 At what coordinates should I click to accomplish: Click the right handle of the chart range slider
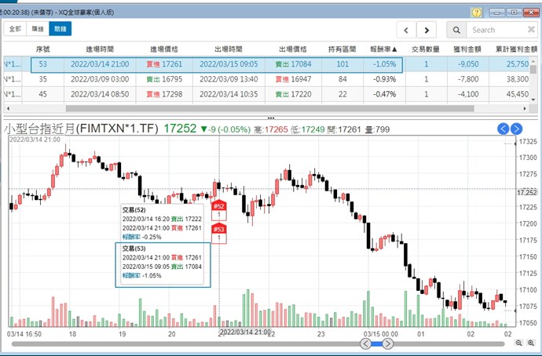pyautogui.click(x=387, y=343)
